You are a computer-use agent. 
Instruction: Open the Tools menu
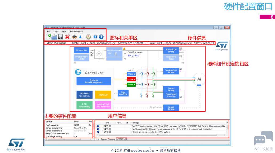56,32
